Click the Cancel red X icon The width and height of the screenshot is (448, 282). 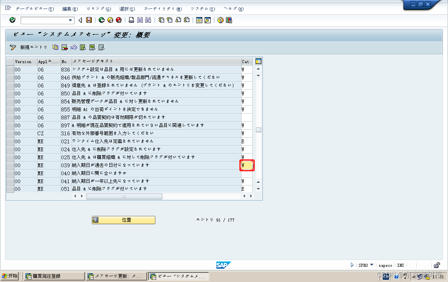point(118,20)
